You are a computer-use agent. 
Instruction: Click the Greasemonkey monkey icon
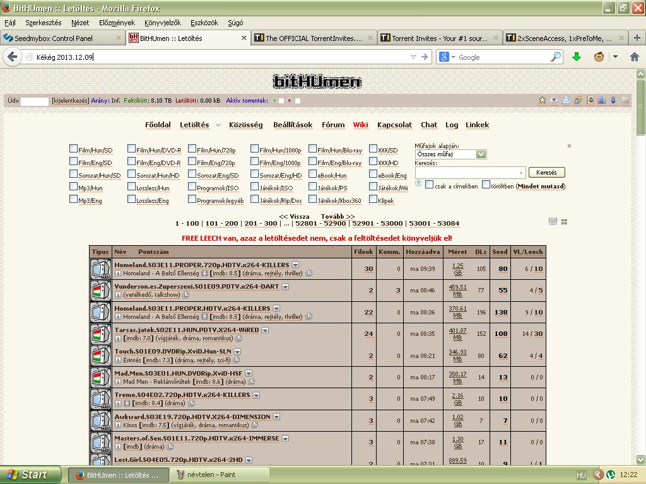pyautogui.click(x=599, y=57)
